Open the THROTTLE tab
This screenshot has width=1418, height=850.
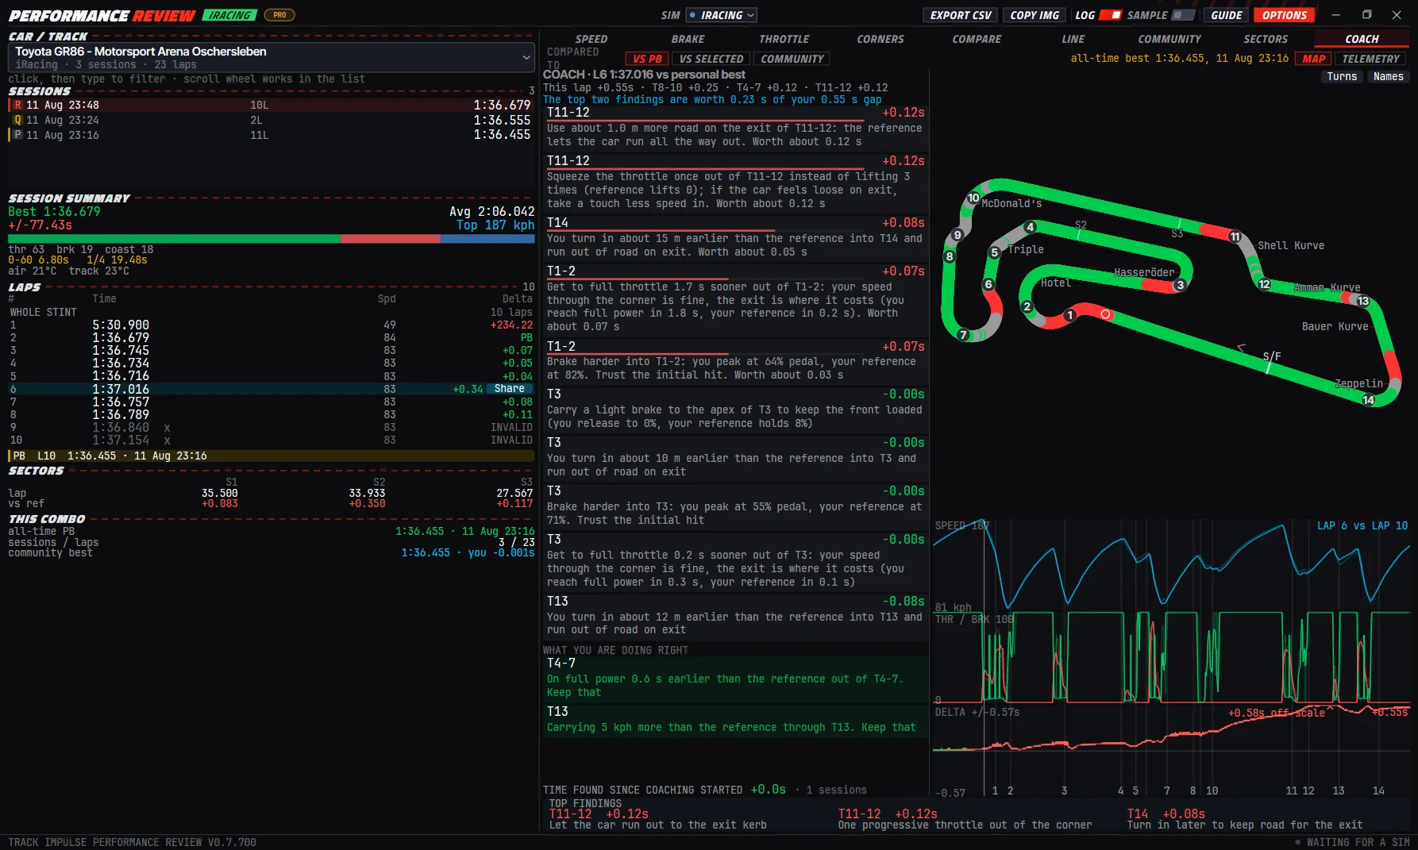pos(784,39)
